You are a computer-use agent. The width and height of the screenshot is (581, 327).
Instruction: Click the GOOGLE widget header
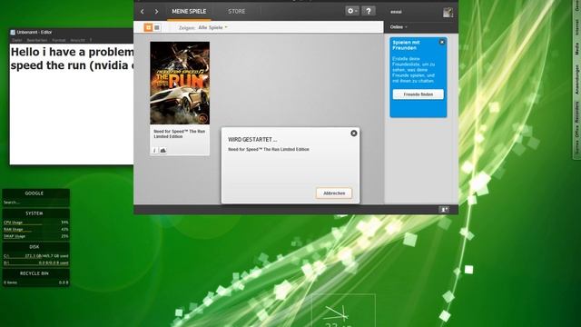[x=34, y=193]
